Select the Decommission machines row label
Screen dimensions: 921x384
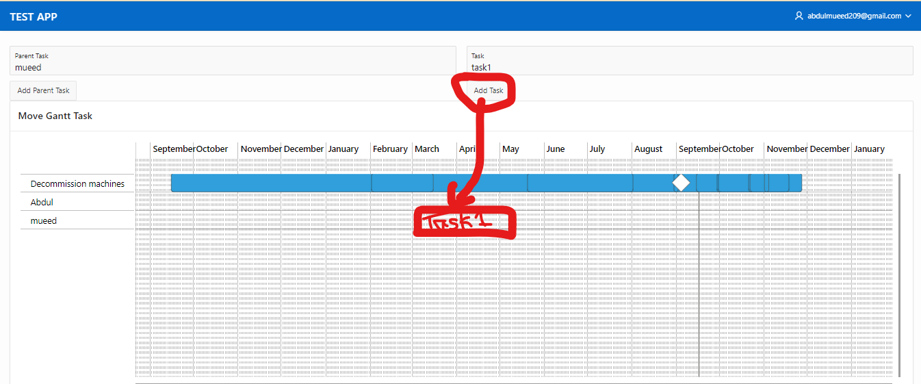[77, 183]
